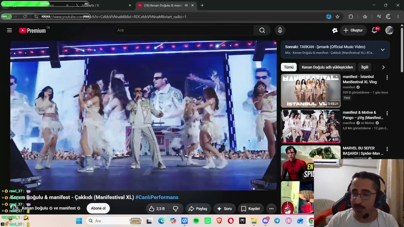Show more filter chips with right arrow

click(x=383, y=67)
